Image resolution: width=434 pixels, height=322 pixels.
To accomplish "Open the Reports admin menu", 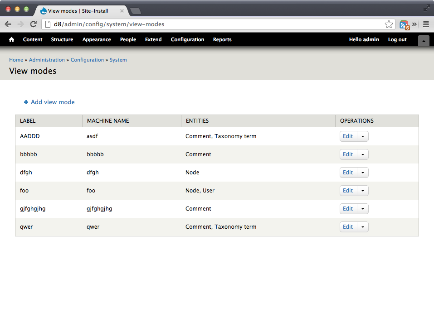I will [222, 39].
